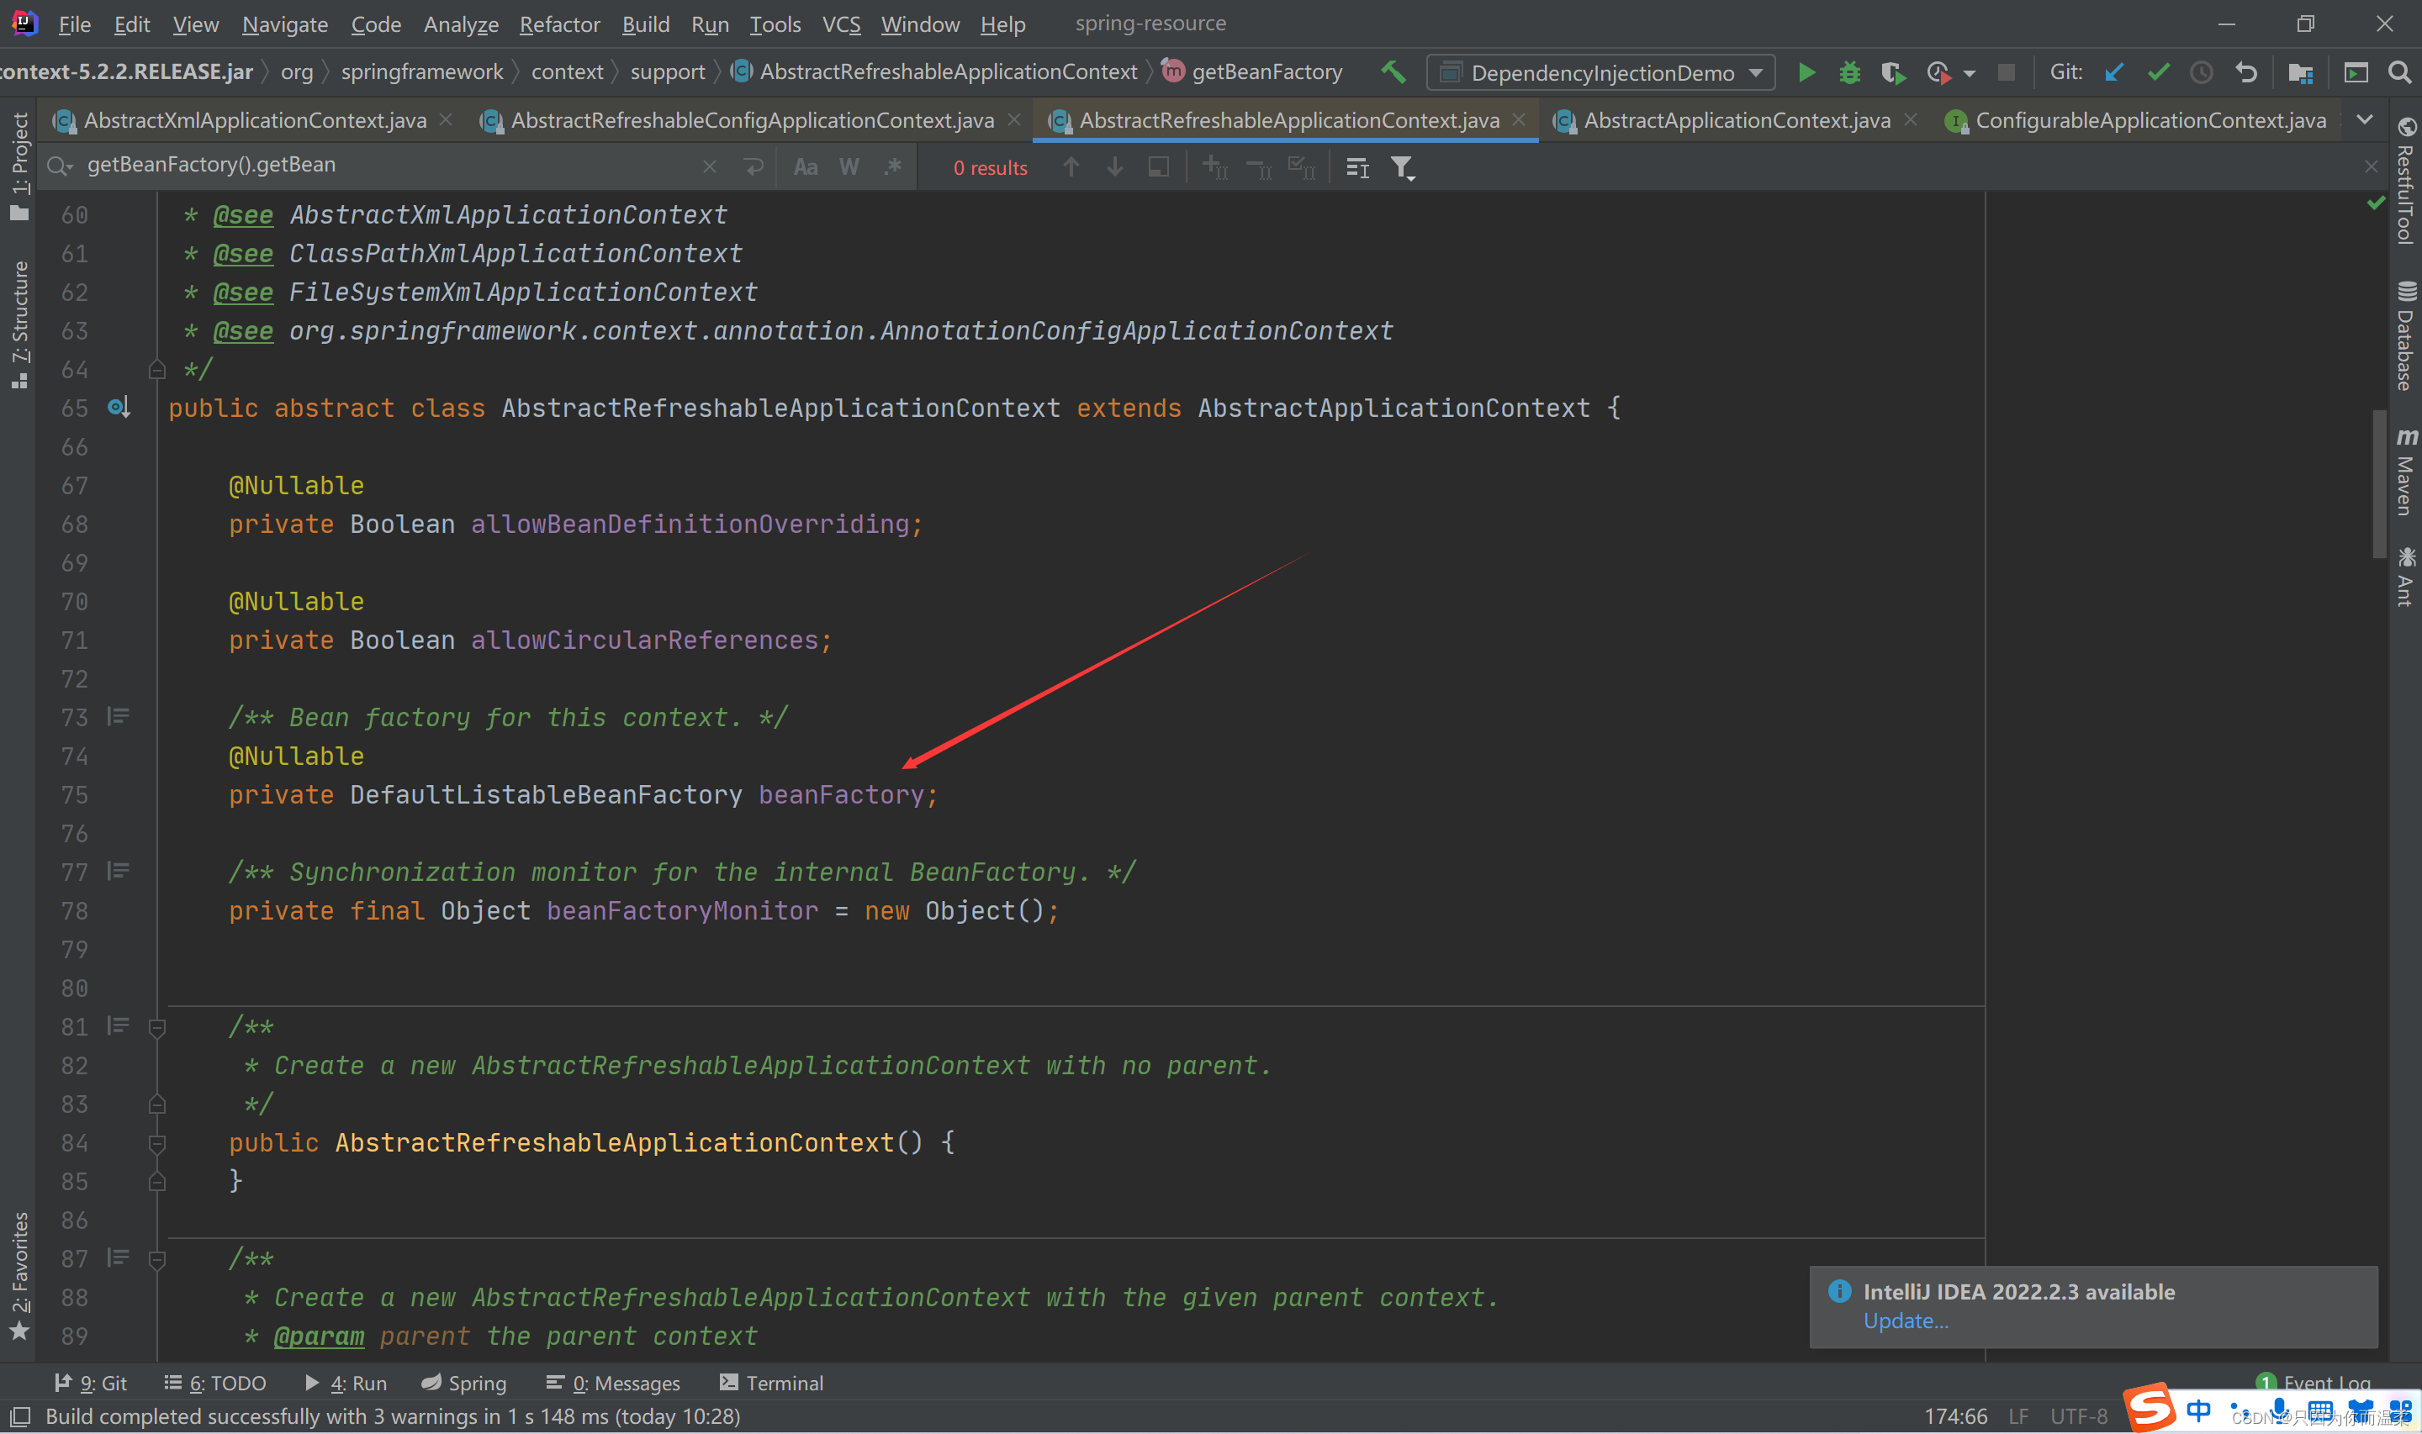
Task: Click the editor vertical scrollbar thumb
Action: coord(2379,483)
